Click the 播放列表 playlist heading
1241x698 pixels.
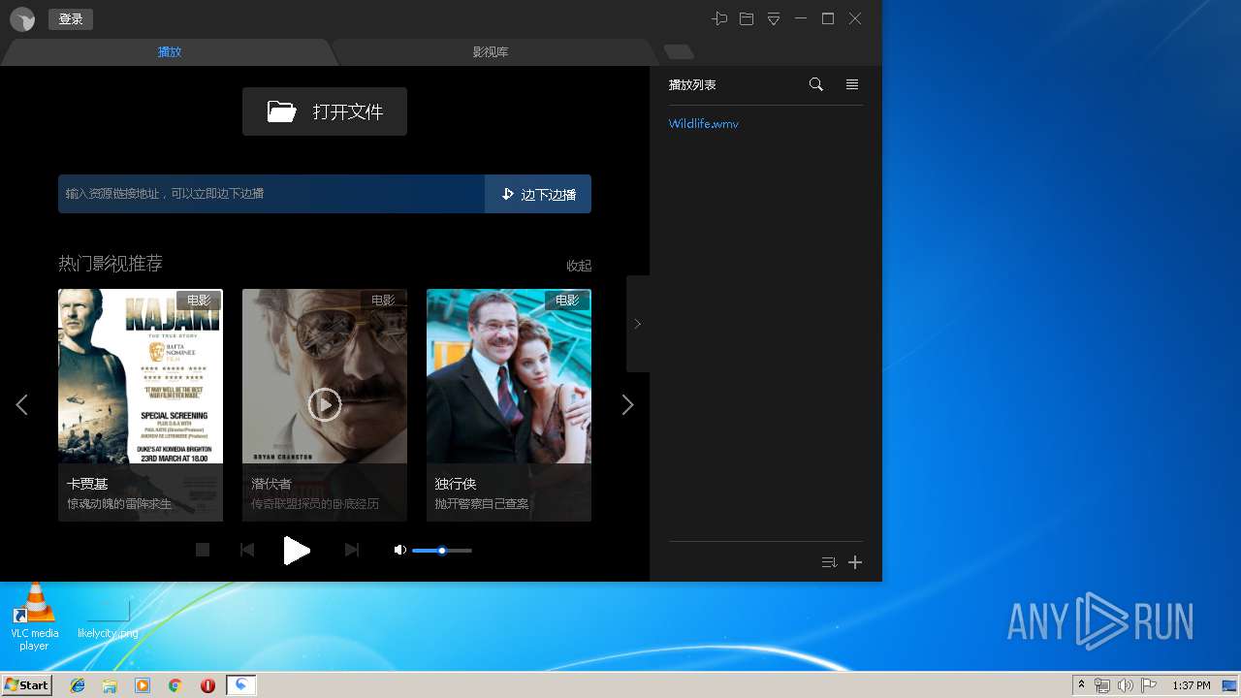point(692,85)
